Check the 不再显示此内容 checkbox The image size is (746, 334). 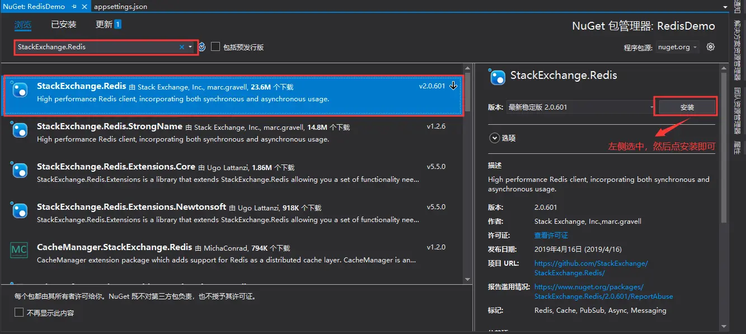coord(19,312)
